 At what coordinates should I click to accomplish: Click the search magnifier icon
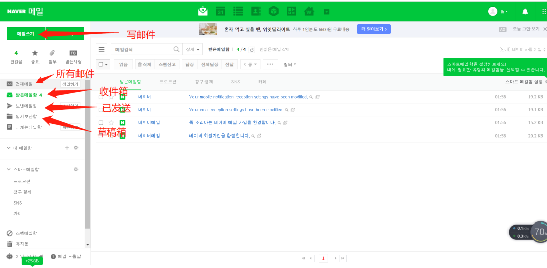point(177,49)
